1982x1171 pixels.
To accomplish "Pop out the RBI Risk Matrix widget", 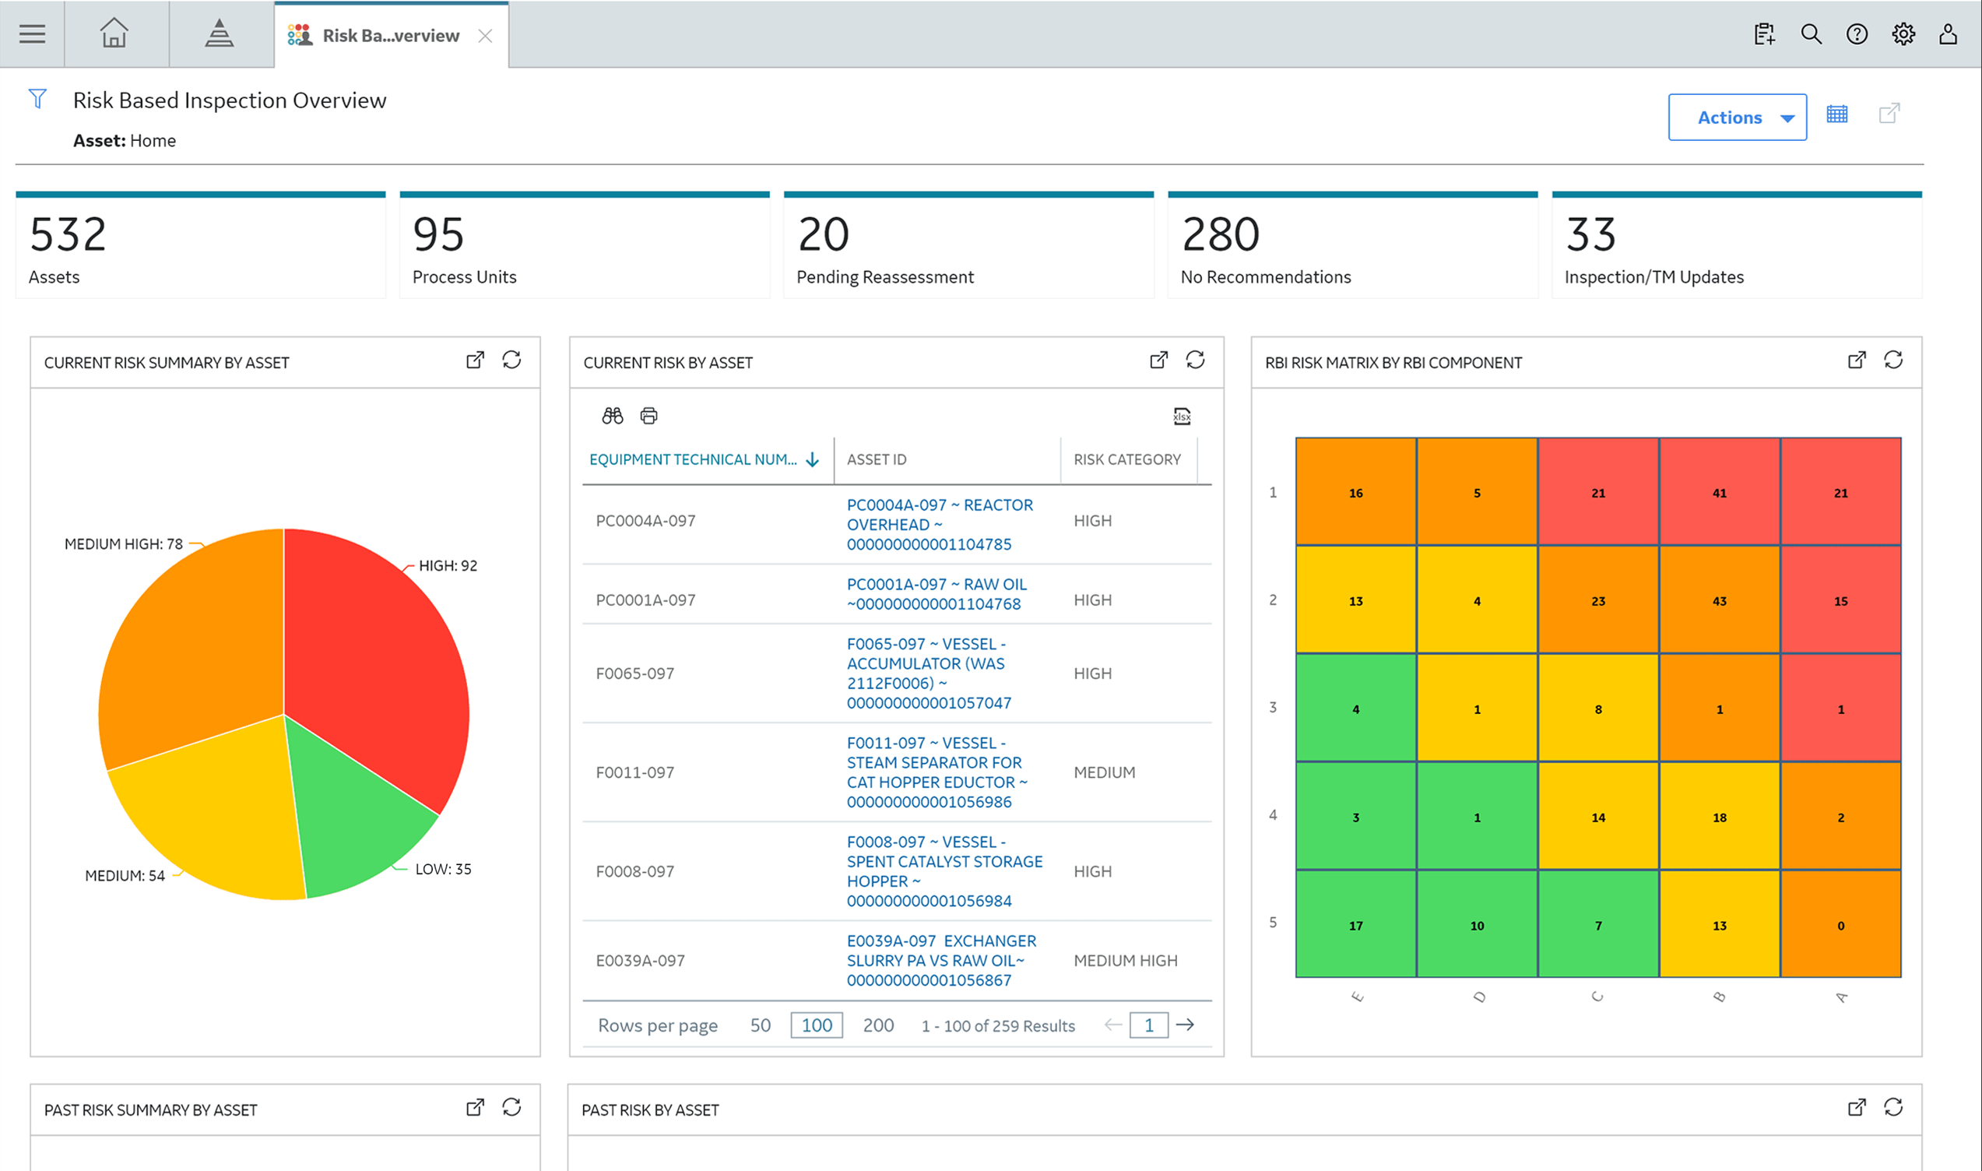I will [1857, 360].
